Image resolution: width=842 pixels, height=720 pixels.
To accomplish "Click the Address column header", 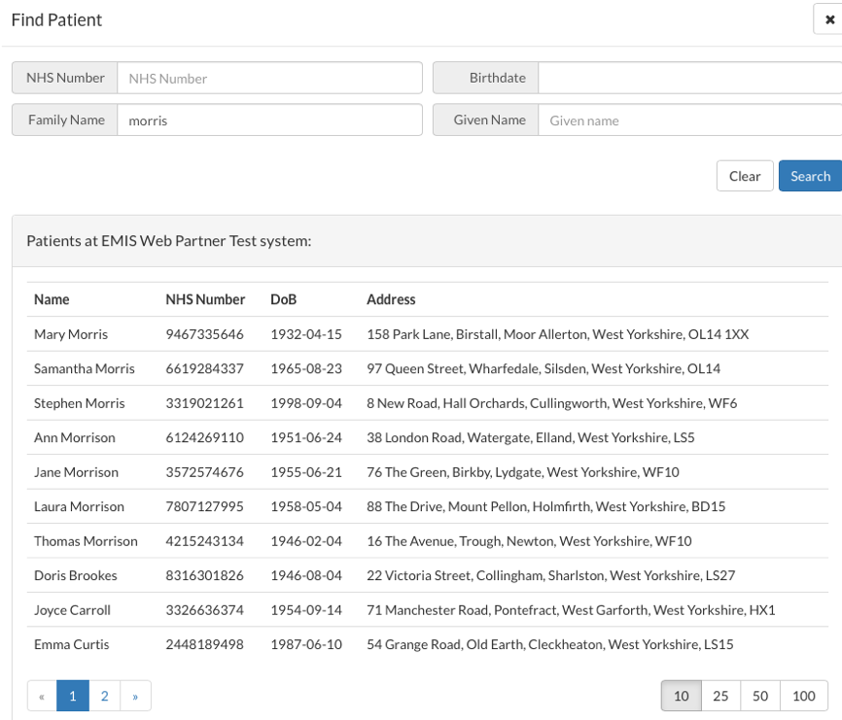I will (391, 299).
